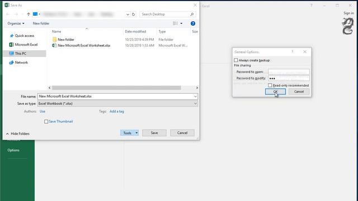Open Options in Excel backstage menu
This screenshot has width=358, height=201.
(13, 150)
